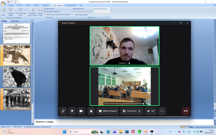Open the Структура pane tab
The width and height of the screenshot is (216, 135).
(15, 21)
